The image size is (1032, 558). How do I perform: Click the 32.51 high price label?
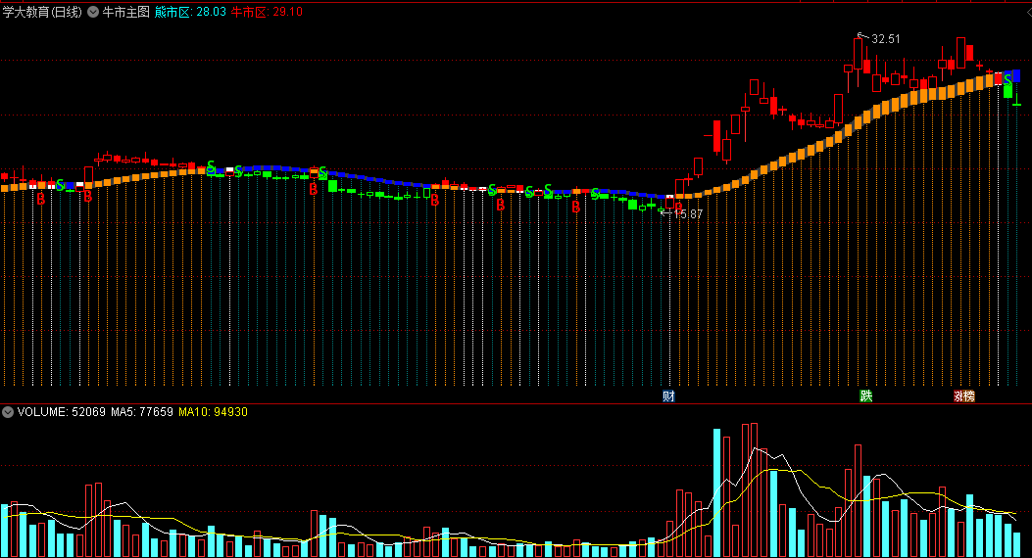885,39
